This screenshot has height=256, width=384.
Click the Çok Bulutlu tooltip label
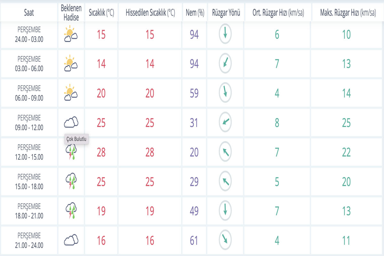(x=76, y=139)
